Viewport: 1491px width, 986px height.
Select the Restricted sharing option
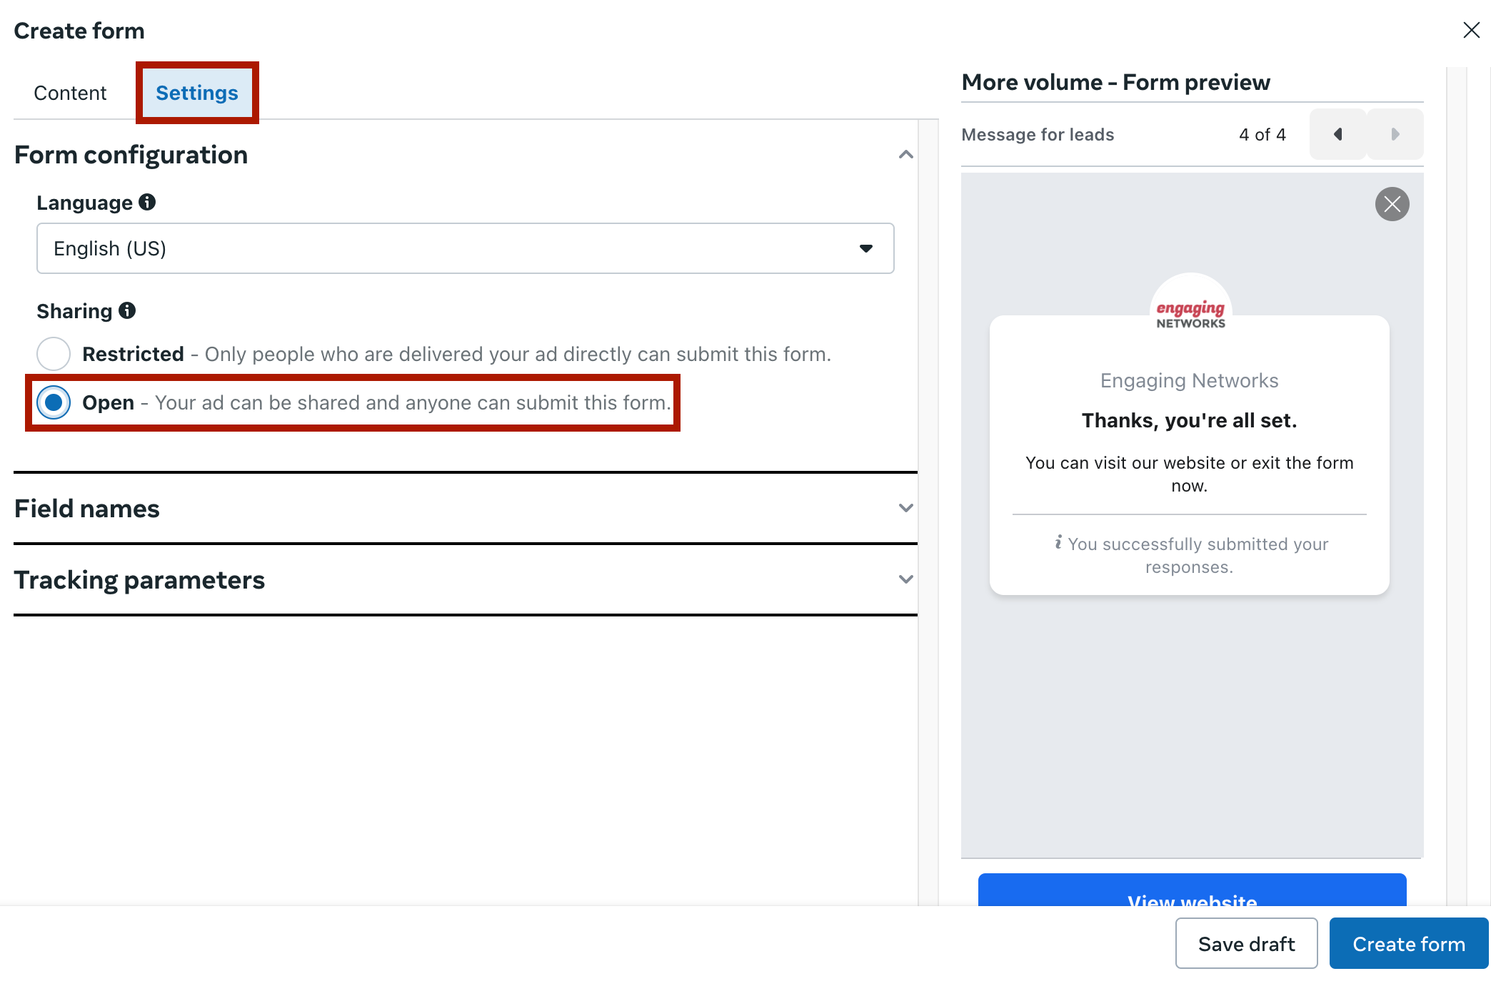(x=54, y=354)
